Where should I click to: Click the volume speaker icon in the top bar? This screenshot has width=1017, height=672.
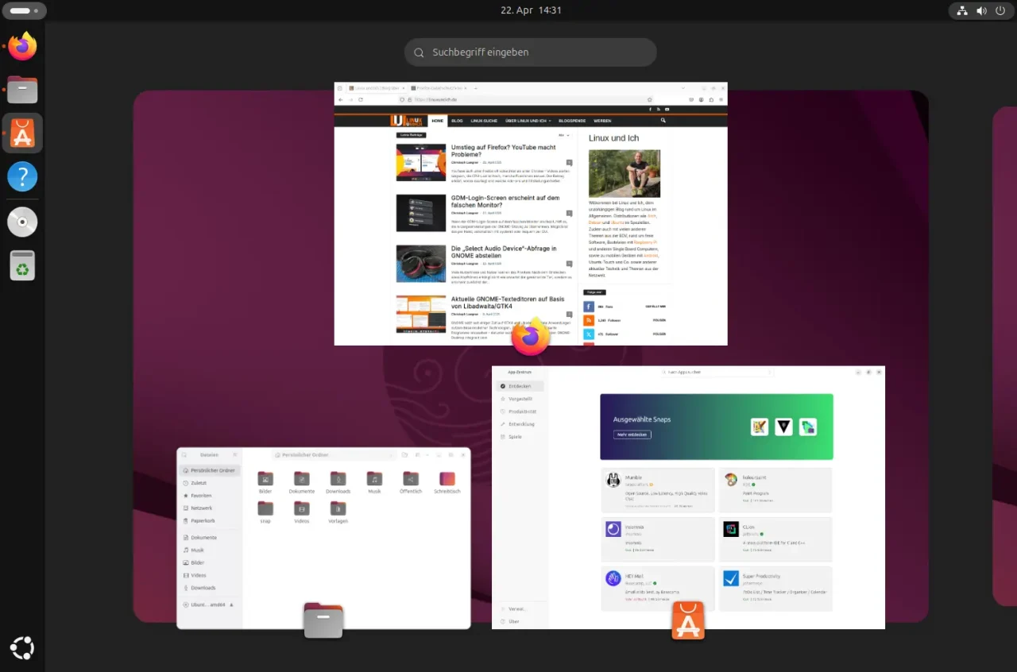click(981, 11)
